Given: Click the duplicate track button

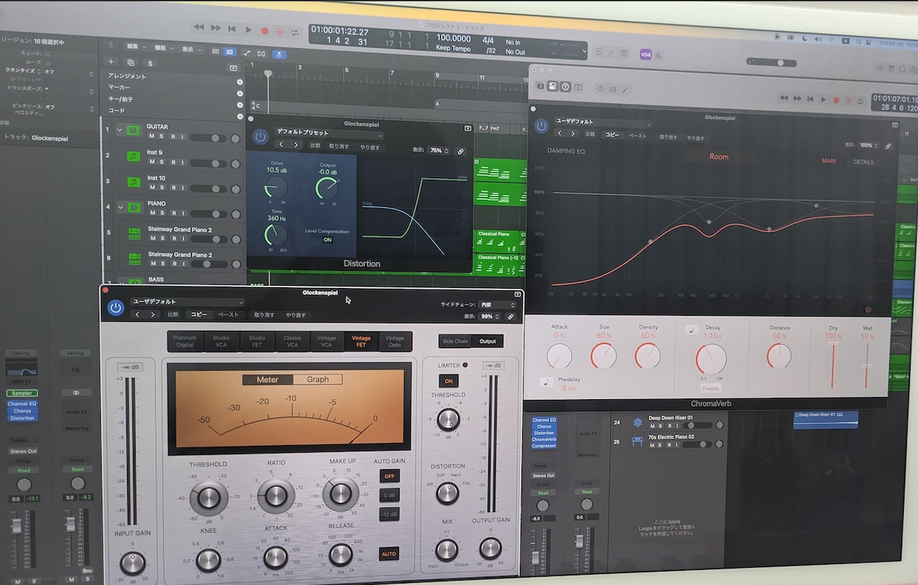Looking at the screenshot, I should [131, 62].
